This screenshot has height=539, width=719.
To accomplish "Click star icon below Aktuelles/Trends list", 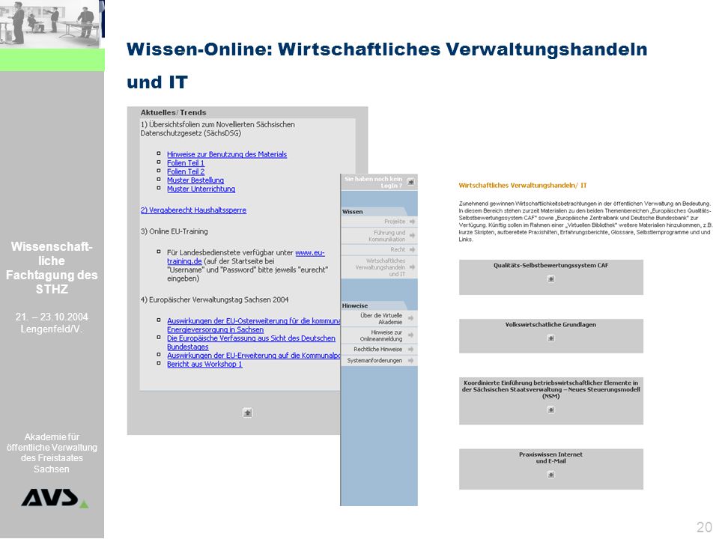I will tap(247, 413).
